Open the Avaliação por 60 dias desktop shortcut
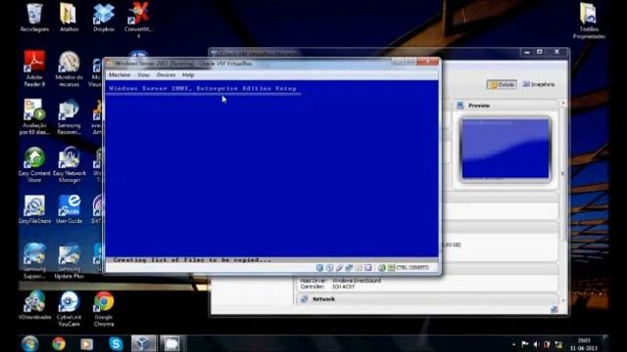The image size is (627, 352). tap(34, 116)
